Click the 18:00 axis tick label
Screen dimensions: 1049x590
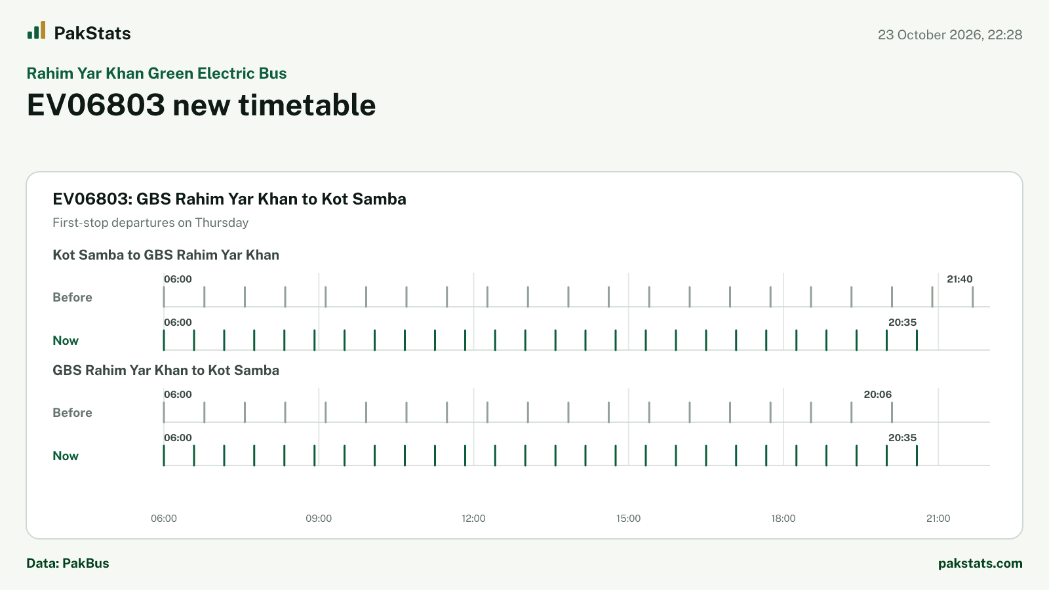point(783,519)
